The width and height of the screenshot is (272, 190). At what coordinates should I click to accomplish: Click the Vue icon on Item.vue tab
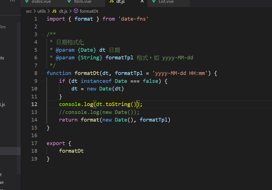(x=69, y=2)
